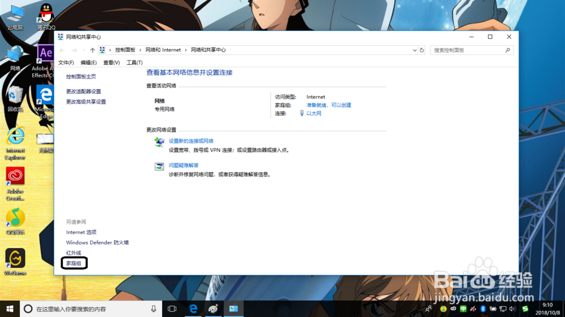Click the forward navigation arrow
The height and width of the screenshot is (317, 565).
point(74,50)
